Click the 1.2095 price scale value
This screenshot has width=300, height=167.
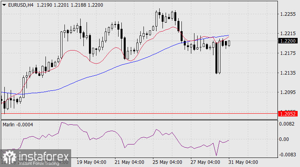(x=288, y=92)
